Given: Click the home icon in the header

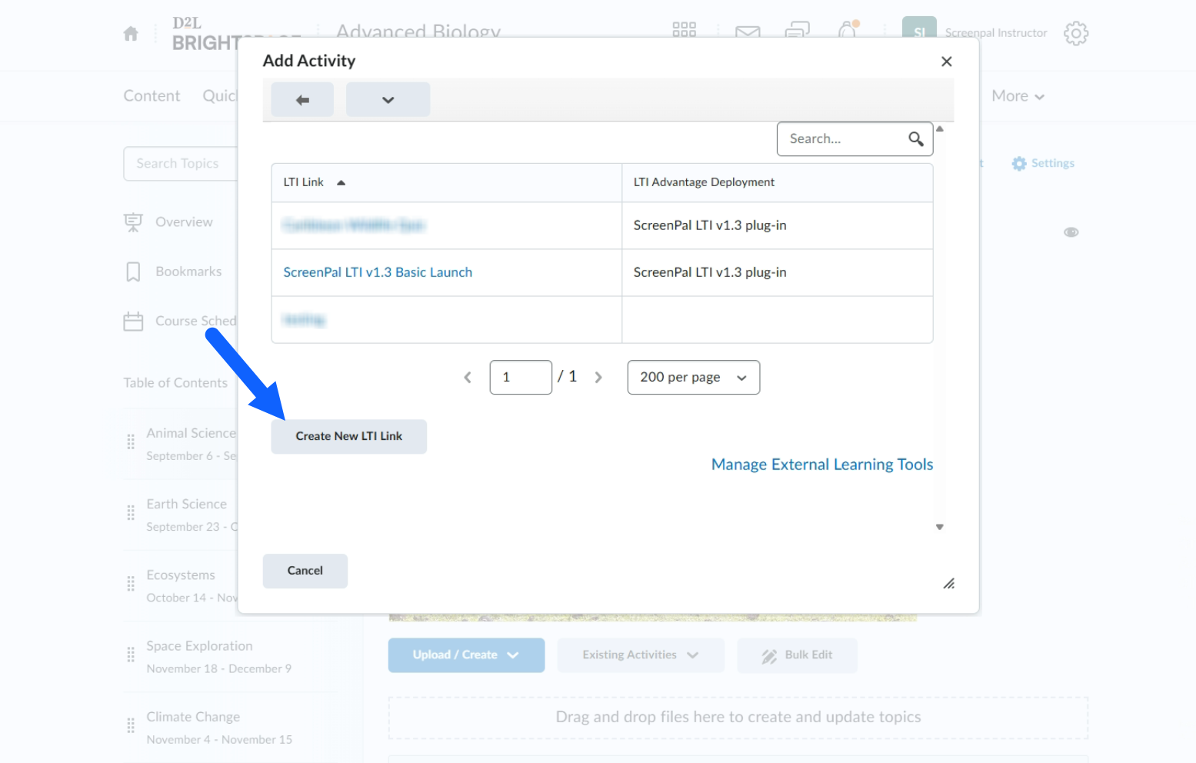Looking at the screenshot, I should (131, 34).
